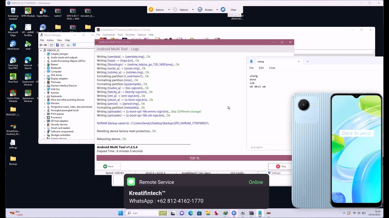Click Elapsed Time : 8 minutes 9 seconds text
This screenshot has height=218, width=389.
coord(120,151)
